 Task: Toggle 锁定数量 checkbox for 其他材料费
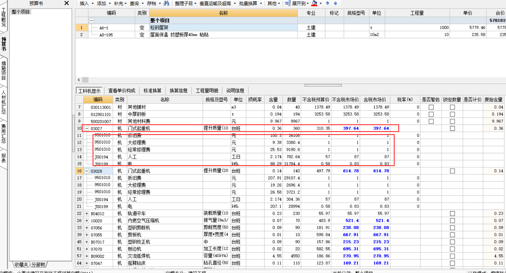click(x=452, y=121)
